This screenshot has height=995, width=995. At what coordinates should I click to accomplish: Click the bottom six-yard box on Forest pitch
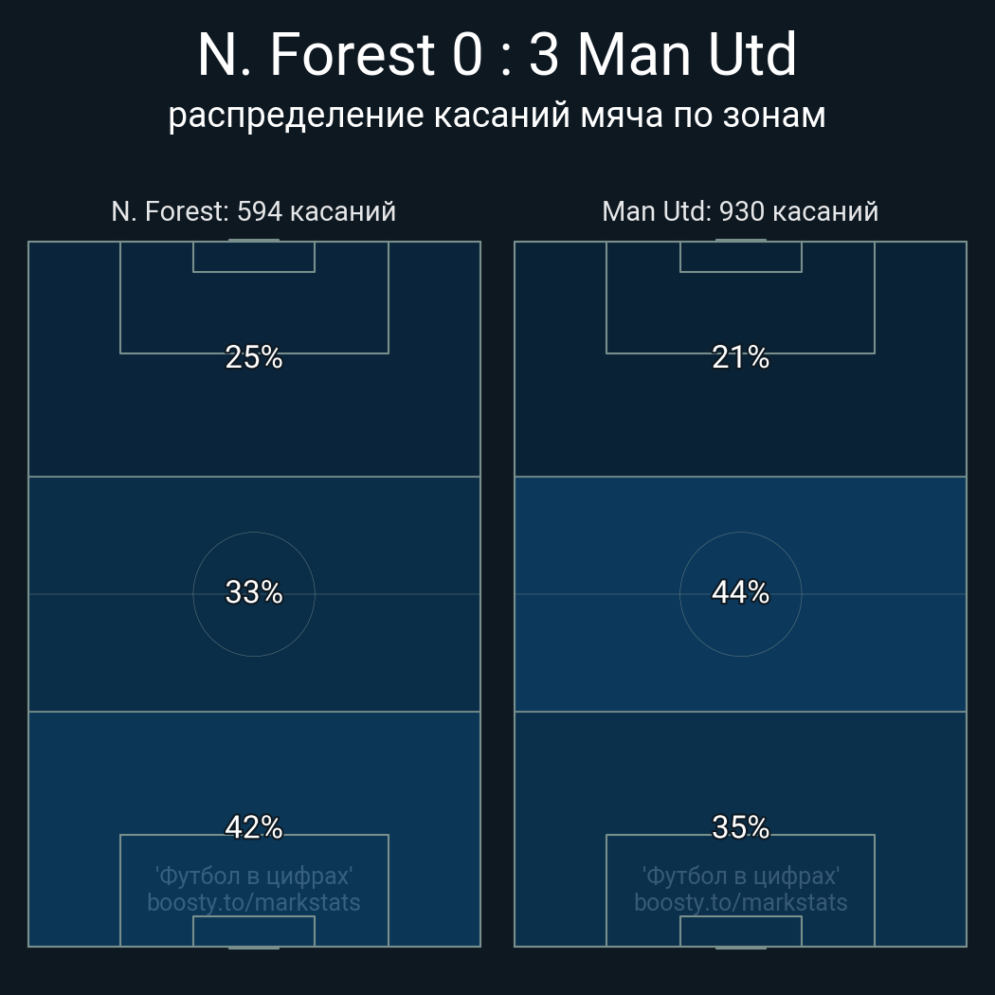tap(254, 931)
